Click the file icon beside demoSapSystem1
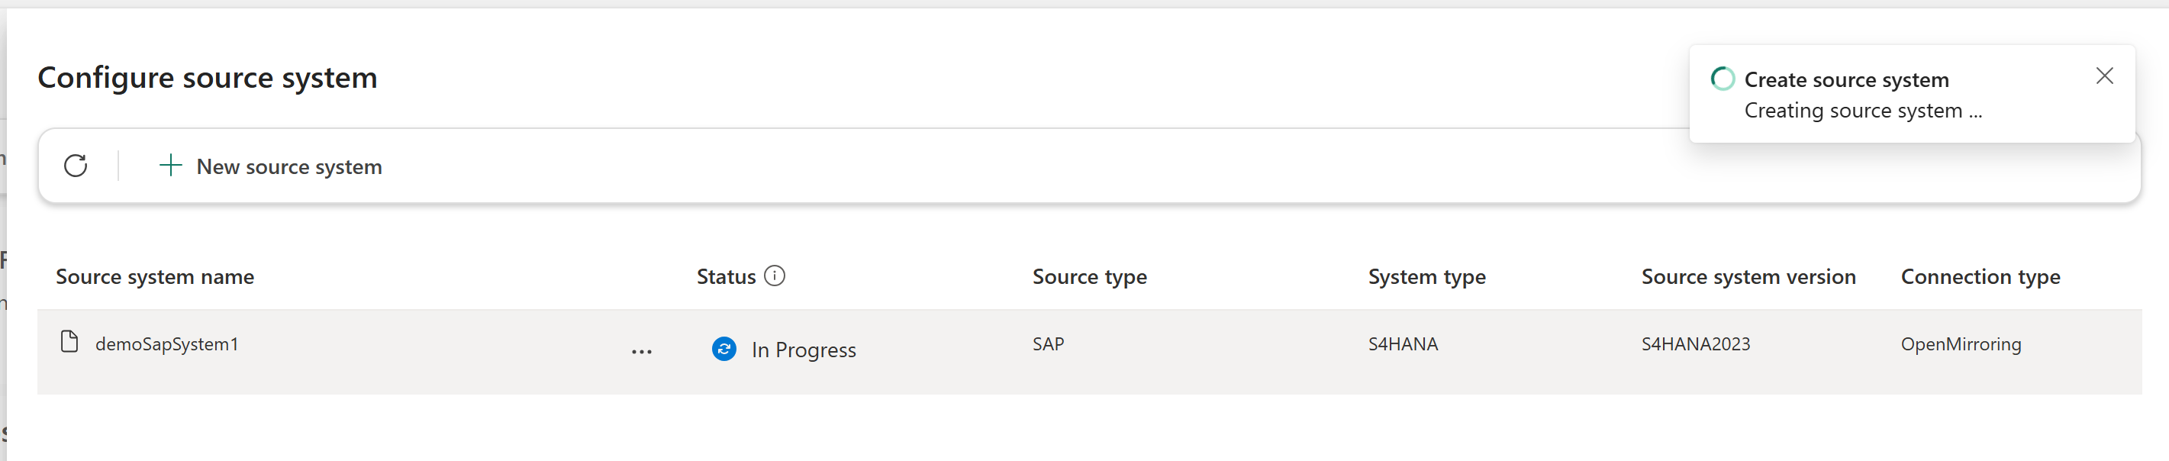The image size is (2169, 461). pos(70,341)
